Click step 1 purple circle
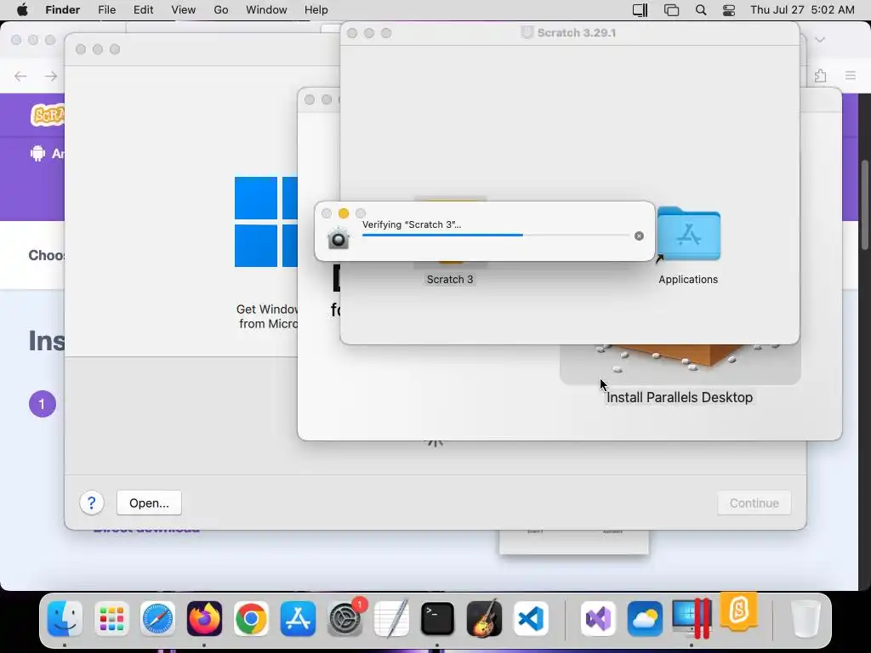The image size is (871, 653). (x=43, y=404)
